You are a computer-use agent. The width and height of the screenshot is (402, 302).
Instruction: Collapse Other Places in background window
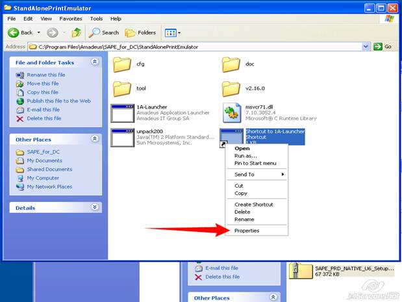tap(273, 297)
